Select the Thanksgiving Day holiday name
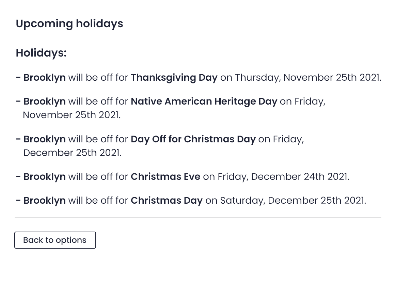Screen dimensions: 395x282 click(x=174, y=78)
